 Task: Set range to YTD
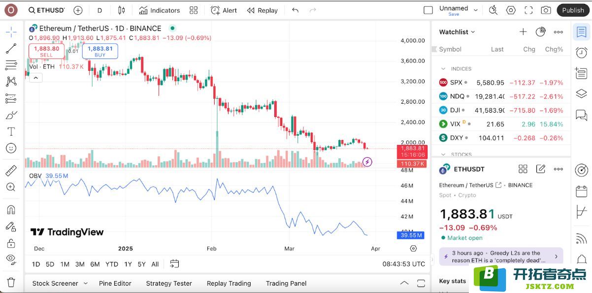point(112,264)
